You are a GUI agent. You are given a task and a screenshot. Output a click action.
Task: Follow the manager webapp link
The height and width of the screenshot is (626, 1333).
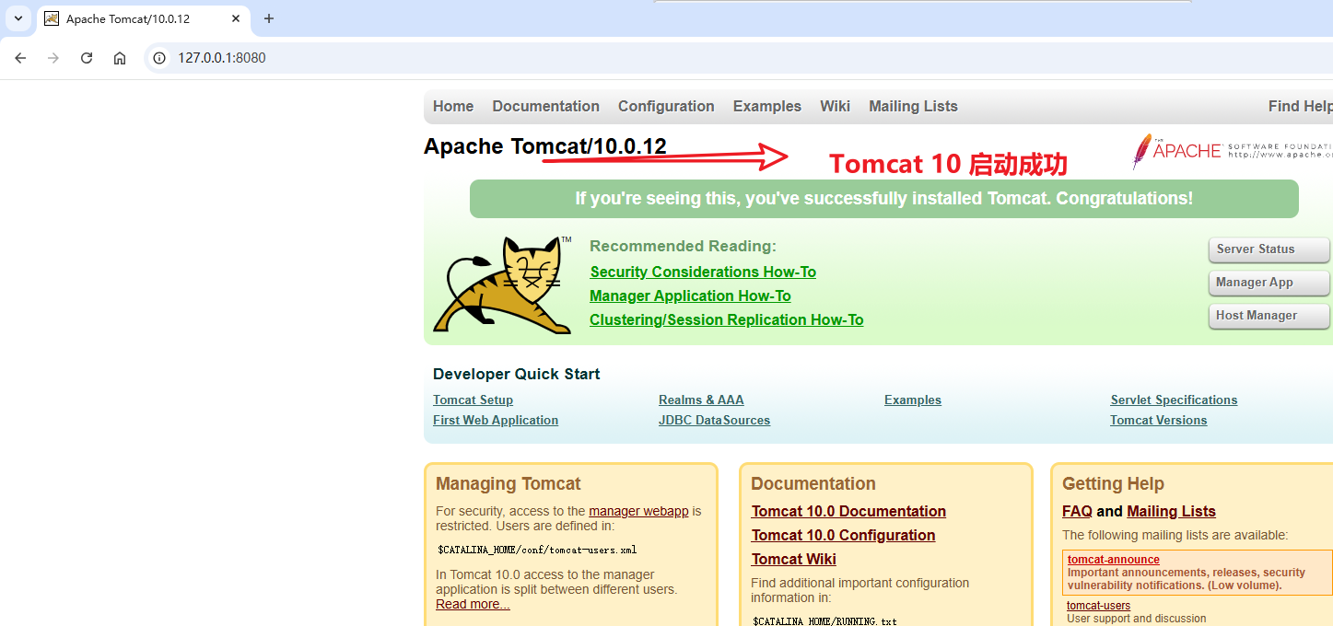pos(638,511)
